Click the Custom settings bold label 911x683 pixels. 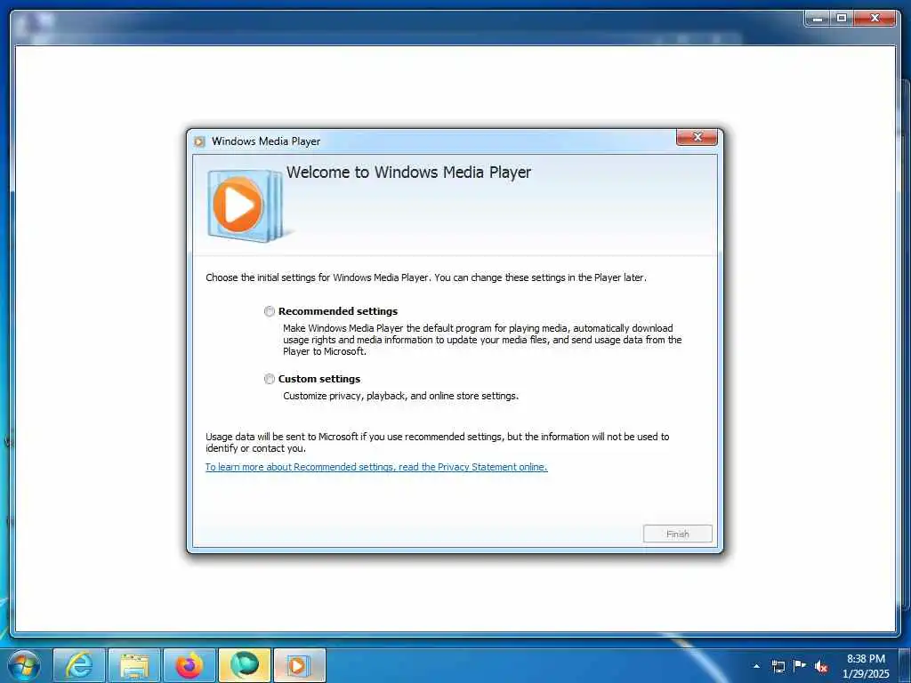pyautogui.click(x=319, y=379)
